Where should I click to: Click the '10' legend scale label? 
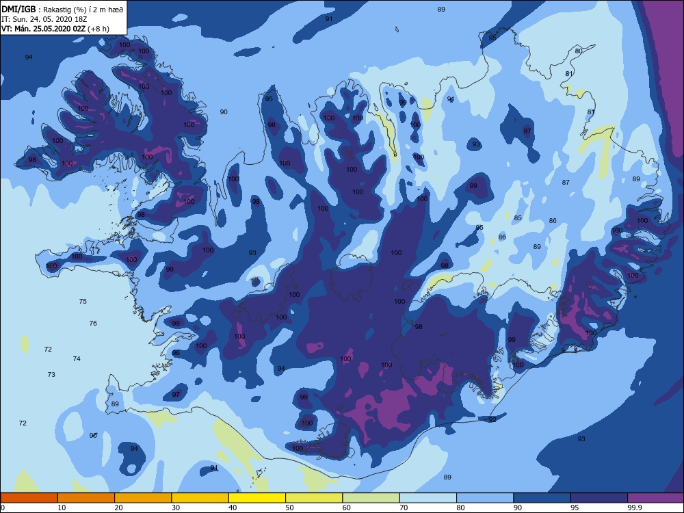[x=62, y=508]
